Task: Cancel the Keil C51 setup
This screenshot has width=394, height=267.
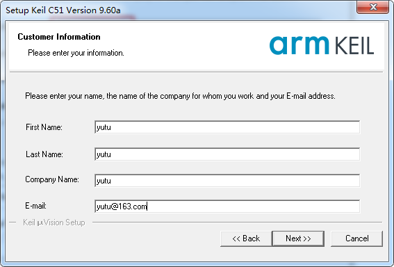Action: click(x=356, y=238)
